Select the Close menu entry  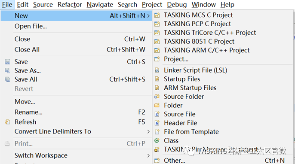pyautogui.click(x=76, y=39)
